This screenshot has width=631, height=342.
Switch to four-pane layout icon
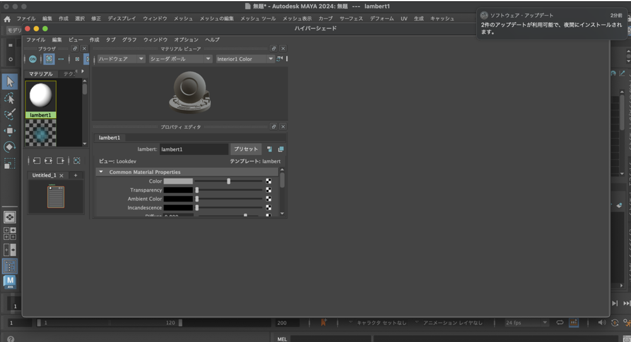[x=9, y=233]
